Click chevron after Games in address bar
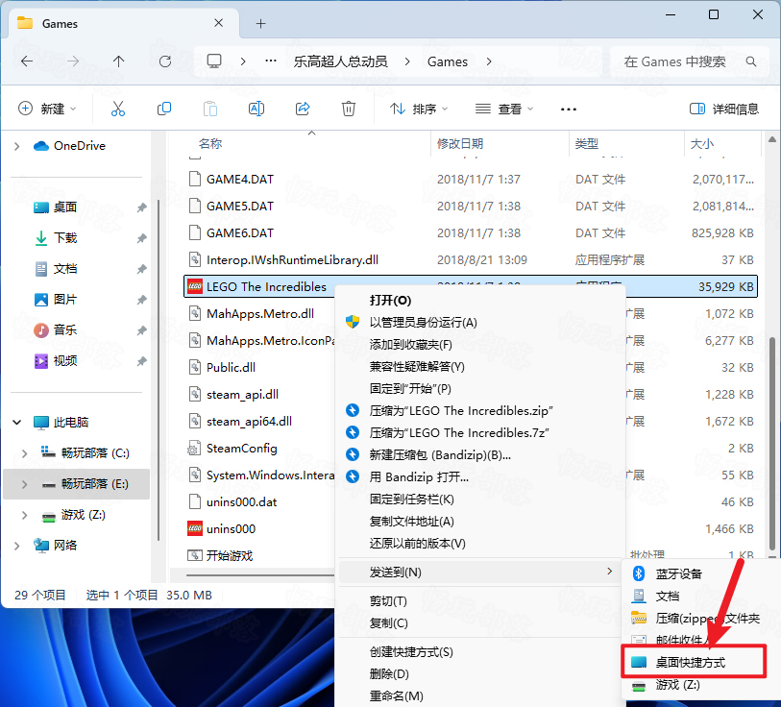Image resolution: width=781 pixels, height=707 pixels. 489,61
